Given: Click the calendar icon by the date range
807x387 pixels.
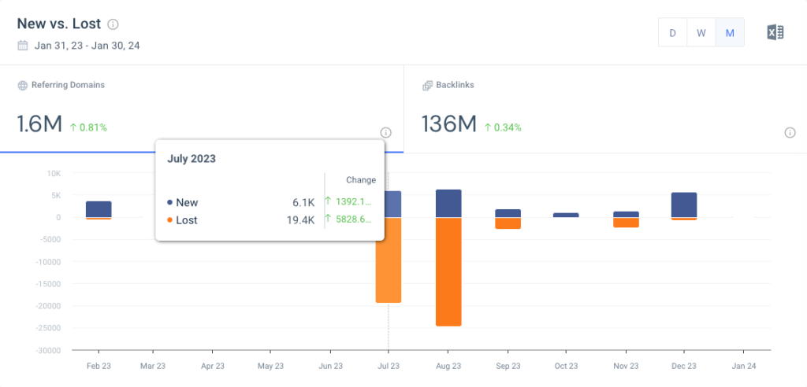Looking at the screenshot, I should click(x=23, y=46).
